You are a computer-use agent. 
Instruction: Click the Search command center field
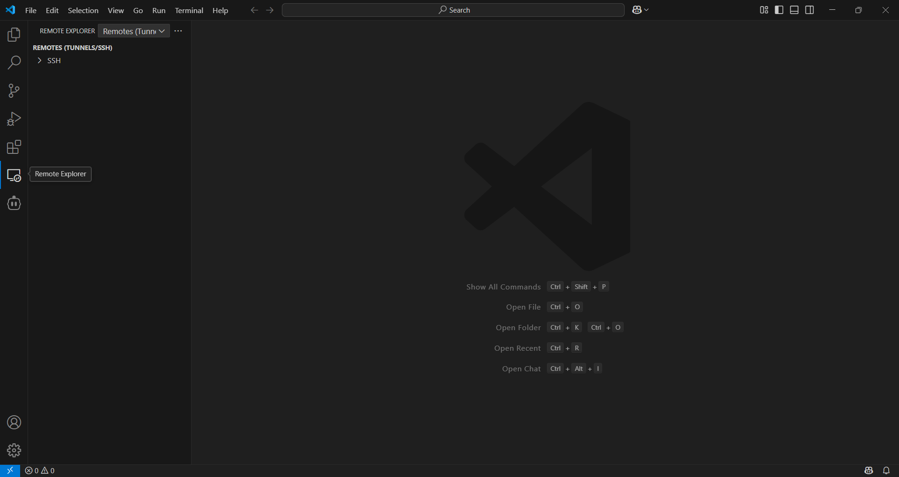pyautogui.click(x=453, y=10)
